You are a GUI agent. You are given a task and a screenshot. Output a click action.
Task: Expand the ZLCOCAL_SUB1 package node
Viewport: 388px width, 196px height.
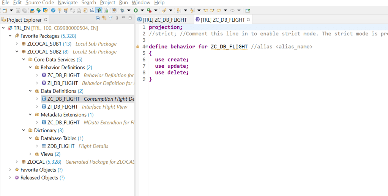17,44
